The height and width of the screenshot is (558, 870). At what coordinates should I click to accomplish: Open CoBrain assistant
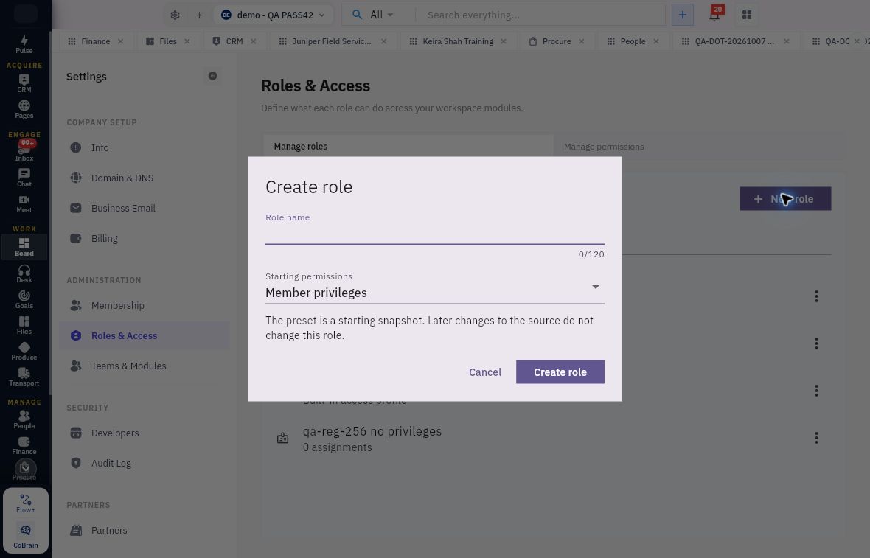[26, 536]
